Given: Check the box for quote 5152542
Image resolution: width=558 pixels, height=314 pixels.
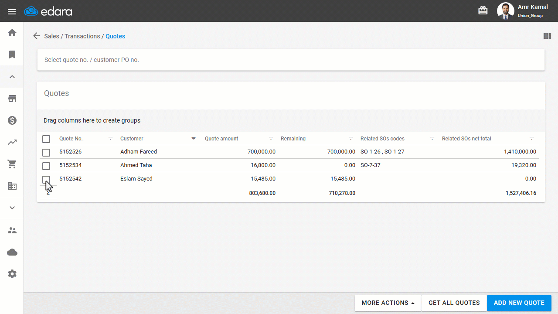Looking at the screenshot, I should coord(46,180).
